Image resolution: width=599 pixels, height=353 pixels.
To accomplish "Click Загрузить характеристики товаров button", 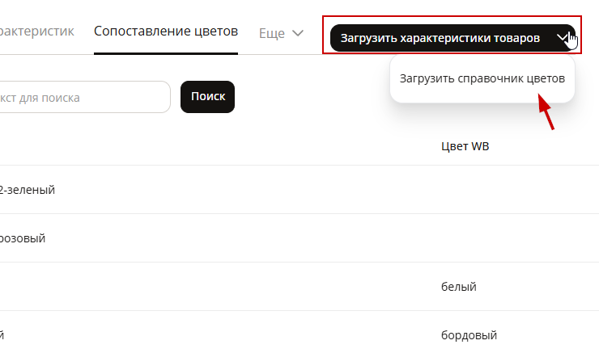I will click(440, 38).
